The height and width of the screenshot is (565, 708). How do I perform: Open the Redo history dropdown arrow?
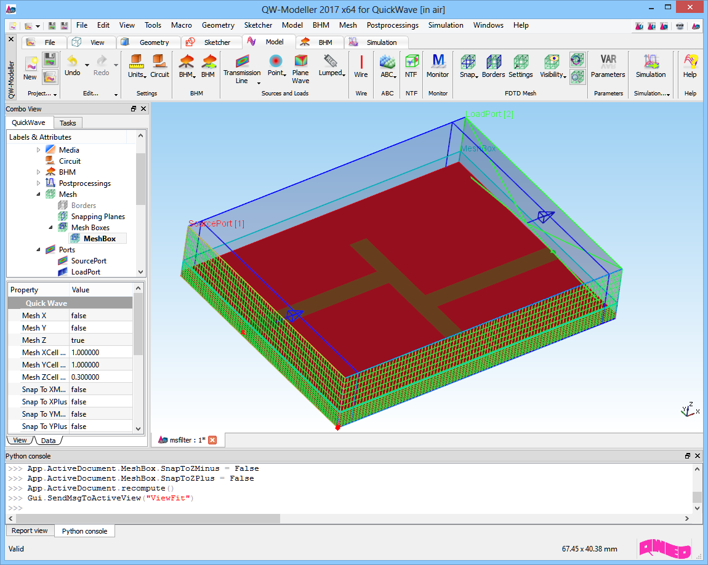coord(116,65)
